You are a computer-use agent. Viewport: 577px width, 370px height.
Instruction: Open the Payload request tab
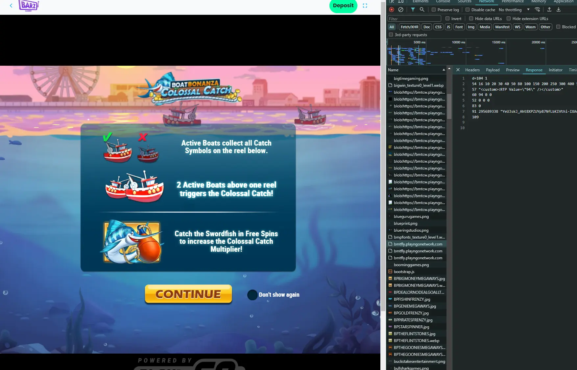(493, 70)
